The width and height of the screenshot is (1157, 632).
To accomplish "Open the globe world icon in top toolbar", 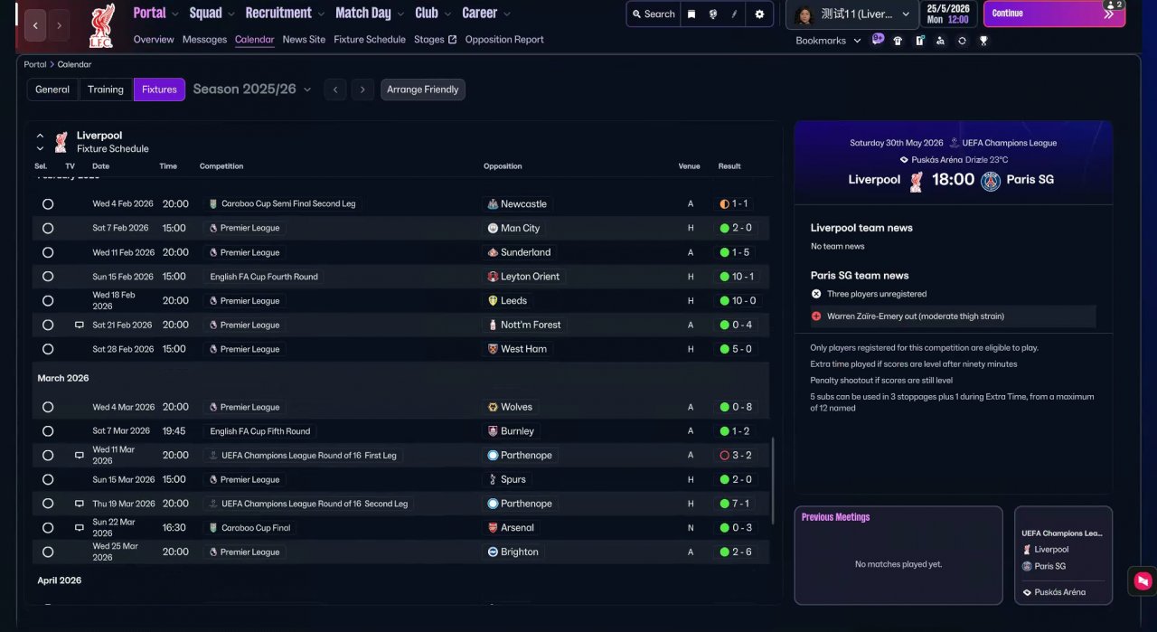I will click(x=713, y=14).
